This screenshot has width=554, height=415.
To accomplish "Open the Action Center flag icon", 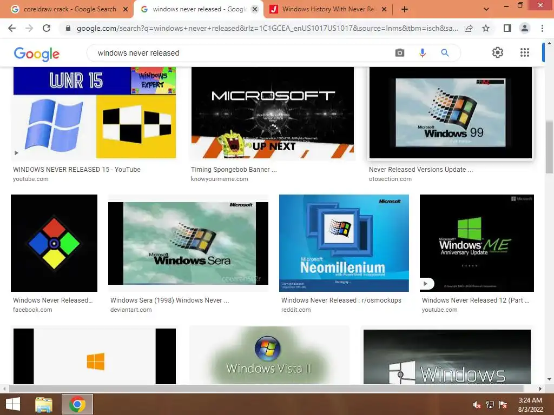I will click(x=503, y=404).
